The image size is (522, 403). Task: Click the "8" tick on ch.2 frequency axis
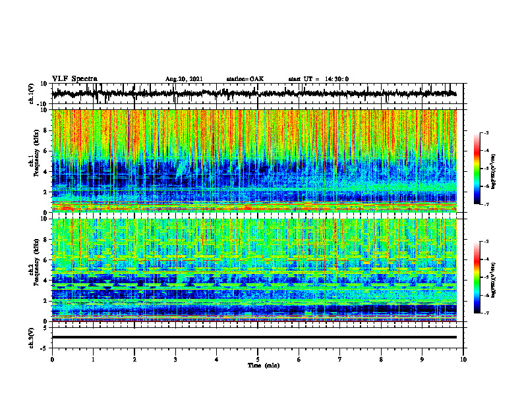[x=45, y=240]
